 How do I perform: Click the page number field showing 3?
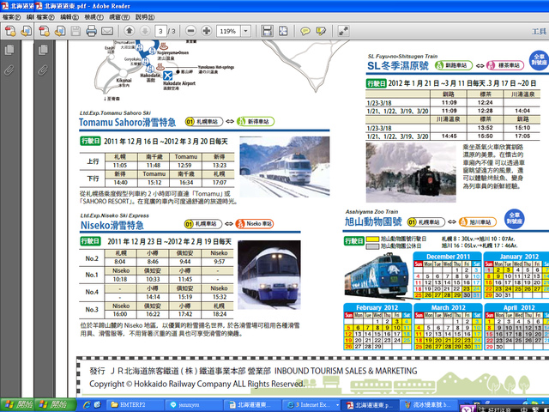[160, 32]
